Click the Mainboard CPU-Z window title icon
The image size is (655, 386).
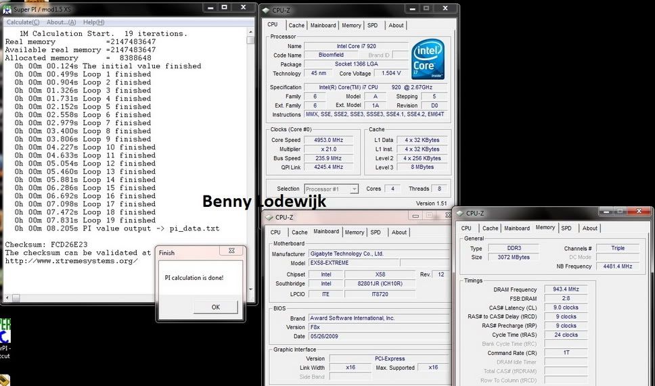click(x=269, y=218)
